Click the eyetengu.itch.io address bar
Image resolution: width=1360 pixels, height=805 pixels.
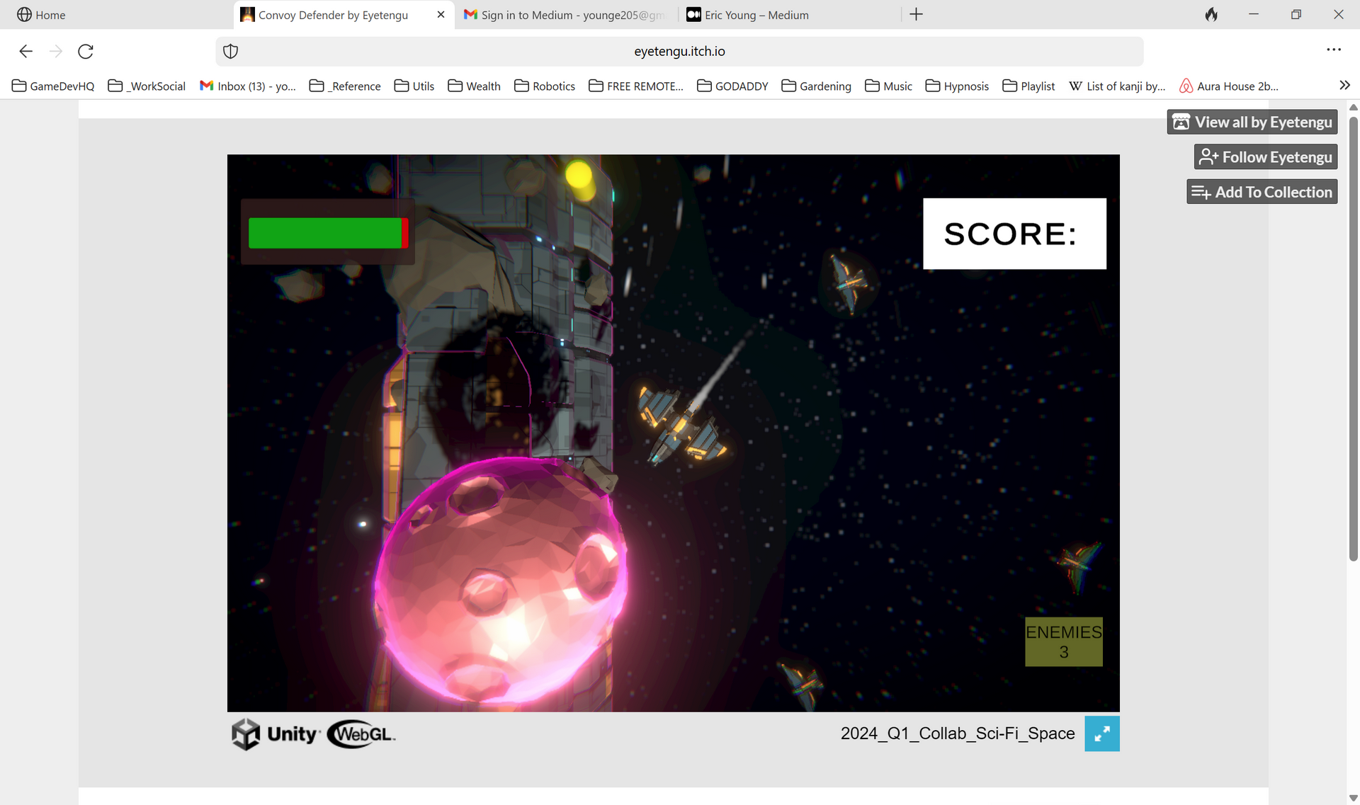[x=679, y=51]
